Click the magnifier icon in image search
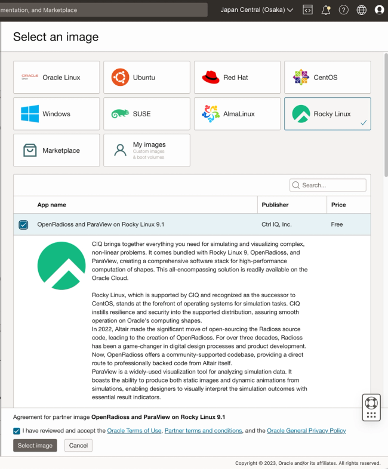Screen dimensions: 388x469 [x=296, y=185]
